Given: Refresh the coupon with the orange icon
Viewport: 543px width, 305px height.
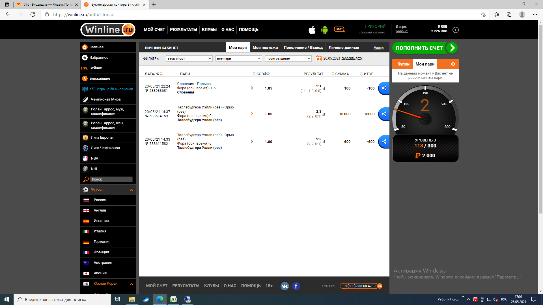Looking at the screenshot, I should pyautogui.click(x=453, y=64).
